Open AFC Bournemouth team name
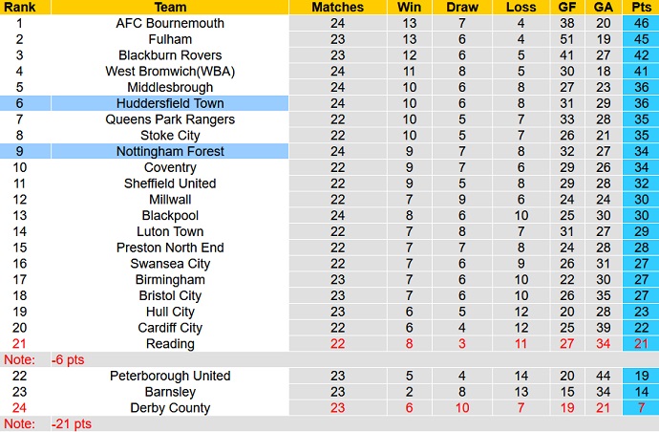The image size is (659, 432). [x=170, y=24]
